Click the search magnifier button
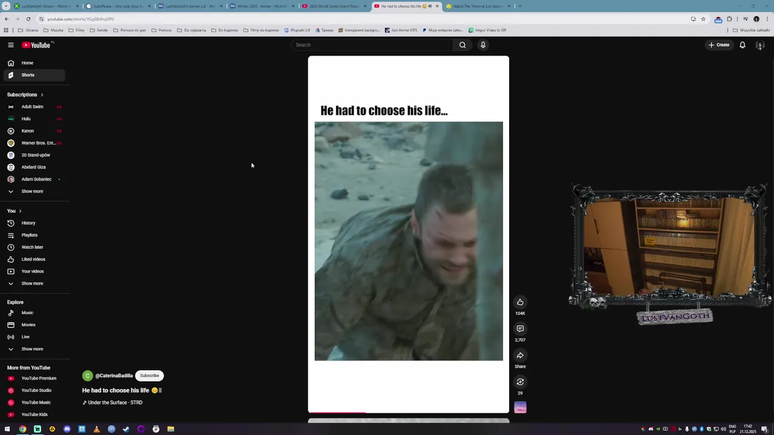774x435 pixels. click(x=463, y=45)
